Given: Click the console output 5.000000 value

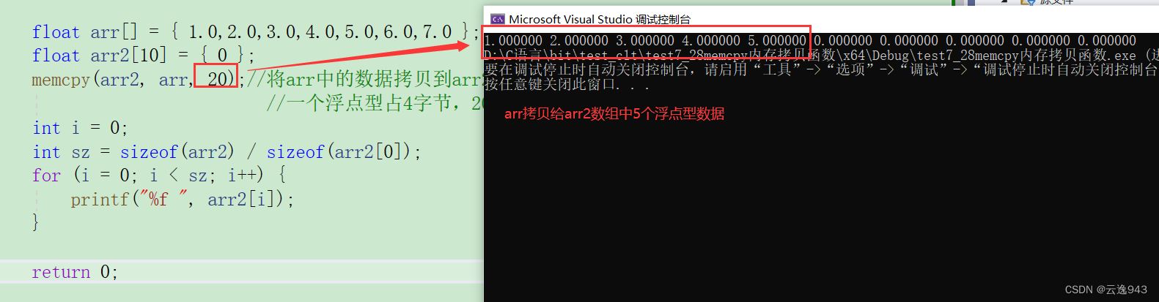Looking at the screenshot, I should click(x=777, y=41).
